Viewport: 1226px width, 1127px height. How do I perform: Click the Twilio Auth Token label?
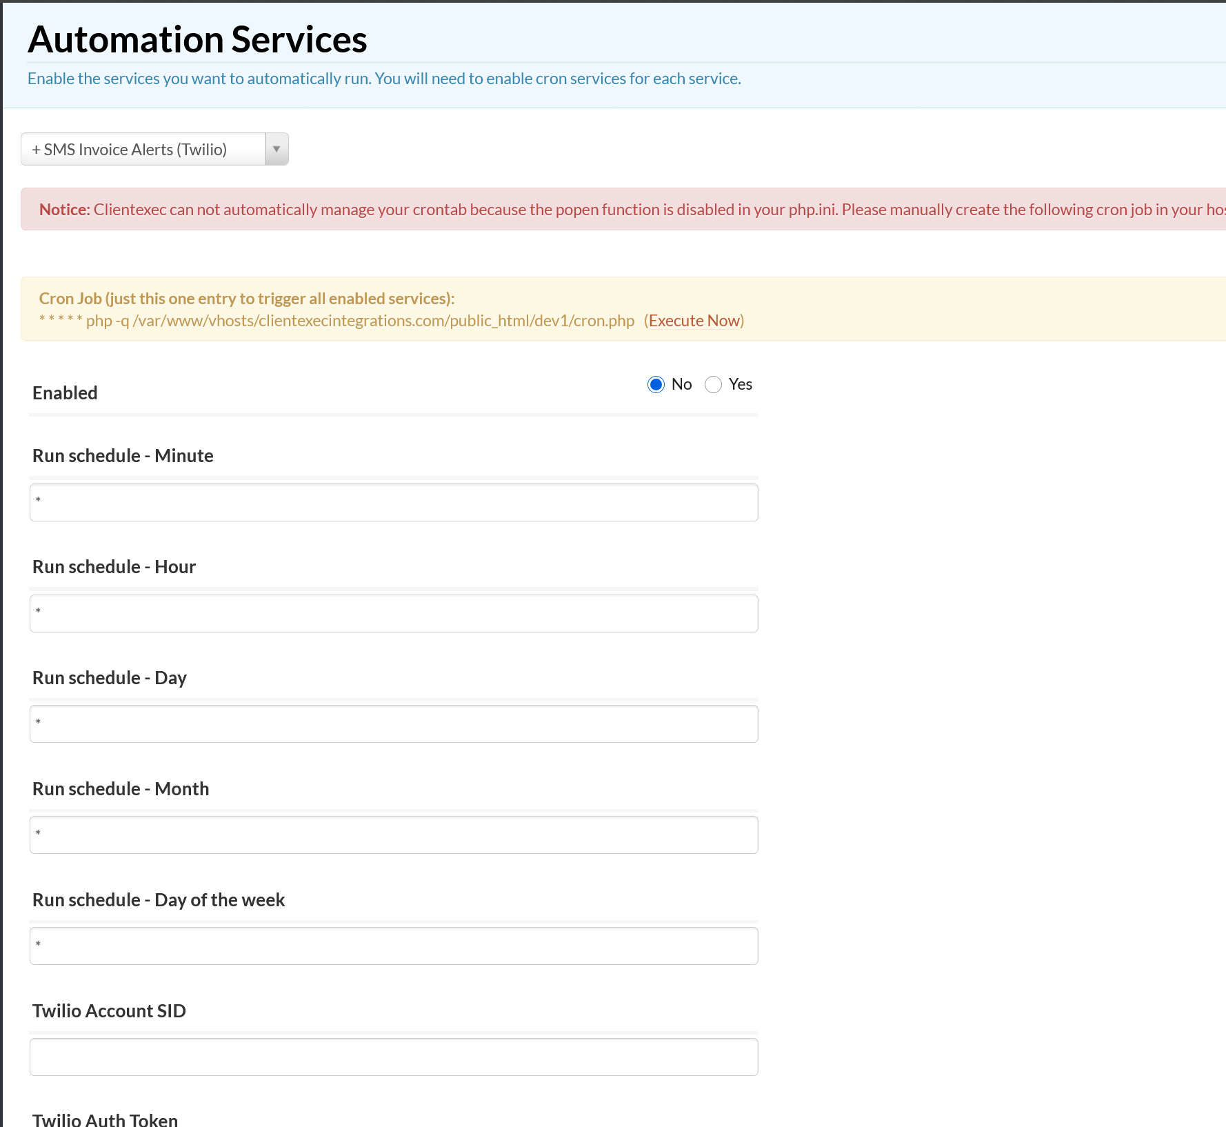click(105, 1119)
